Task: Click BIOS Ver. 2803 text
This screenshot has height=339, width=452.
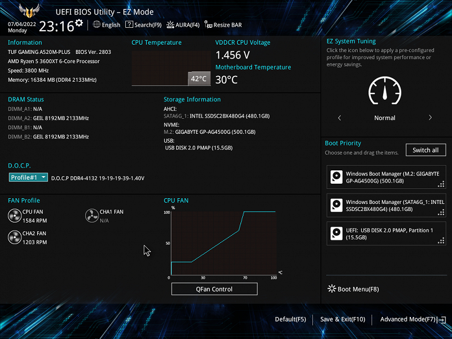Action: tap(93, 52)
